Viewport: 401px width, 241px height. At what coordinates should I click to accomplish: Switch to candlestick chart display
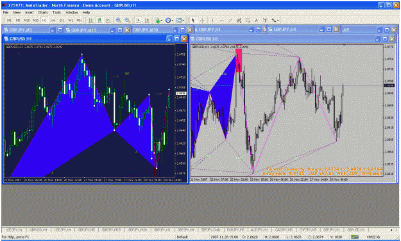point(99,21)
